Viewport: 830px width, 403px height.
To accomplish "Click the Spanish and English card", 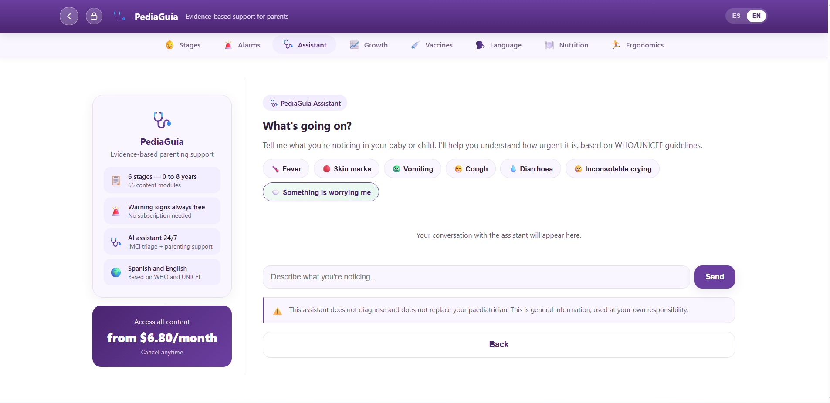I will pos(162,272).
